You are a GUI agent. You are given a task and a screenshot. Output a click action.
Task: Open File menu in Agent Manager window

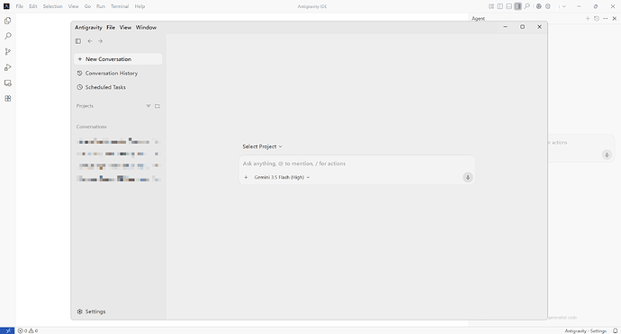(111, 27)
